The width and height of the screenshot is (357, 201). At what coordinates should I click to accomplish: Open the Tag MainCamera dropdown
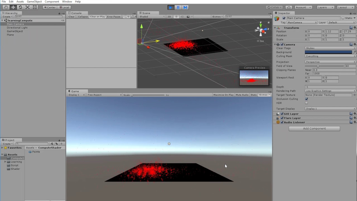tap(302, 22)
